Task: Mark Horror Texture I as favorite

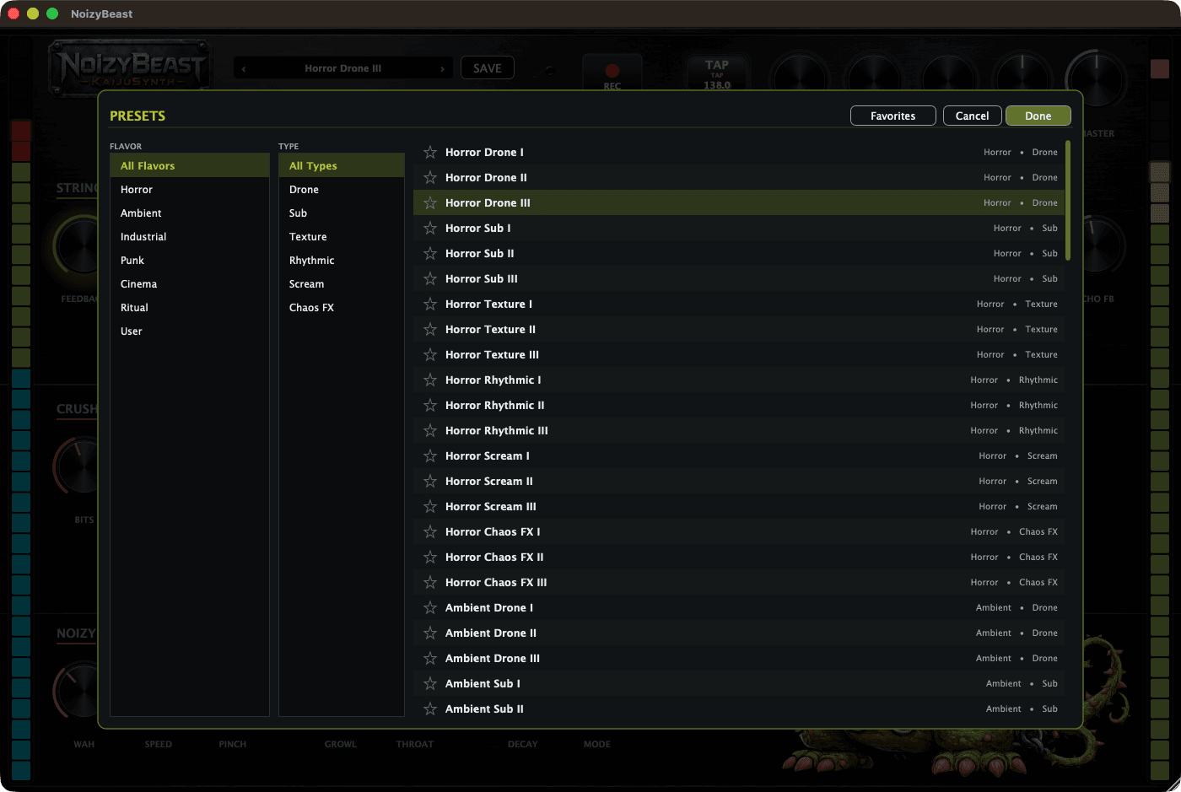Action: point(430,304)
